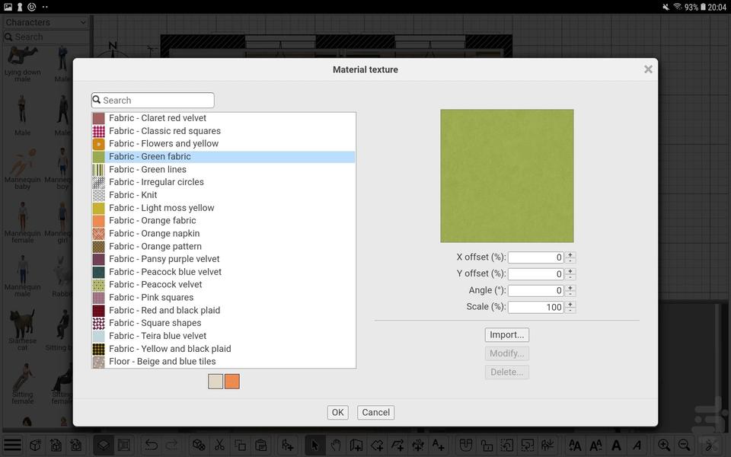This screenshot has height=457, width=731.
Task: Click the zoom out magnifier icon
Action: coord(684,445)
